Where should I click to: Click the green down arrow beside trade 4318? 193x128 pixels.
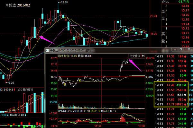[185, 85]
